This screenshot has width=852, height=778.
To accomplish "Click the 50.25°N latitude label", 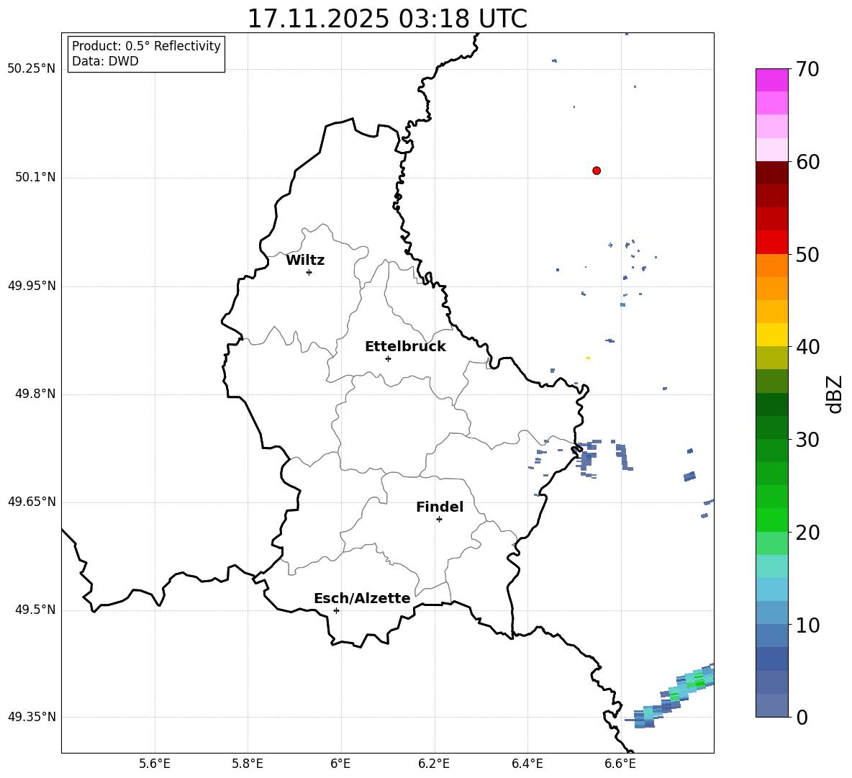I will pyautogui.click(x=32, y=69).
